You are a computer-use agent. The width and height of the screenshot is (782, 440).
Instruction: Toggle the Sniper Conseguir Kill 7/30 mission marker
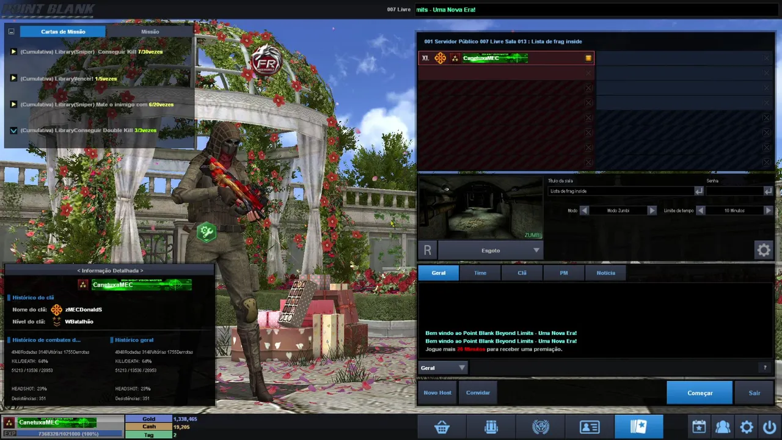[x=13, y=52]
